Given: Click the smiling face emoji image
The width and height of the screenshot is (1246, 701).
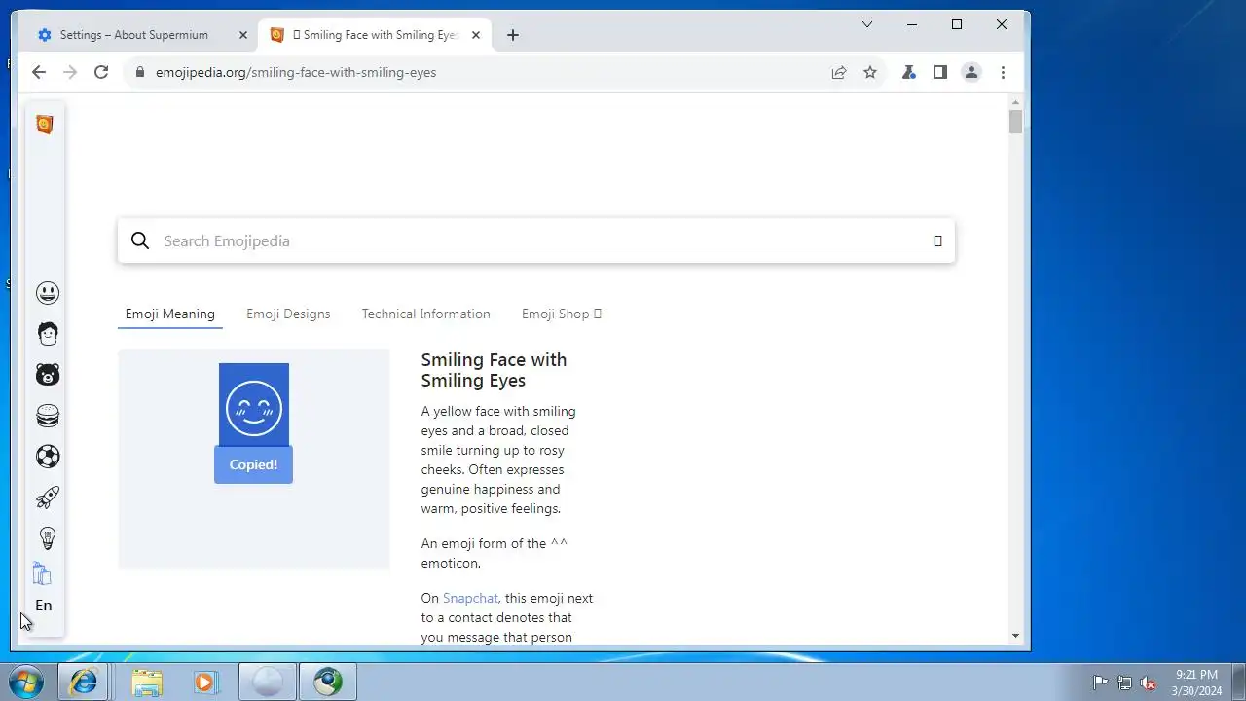Looking at the screenshot, I should (x=253, y=407).
